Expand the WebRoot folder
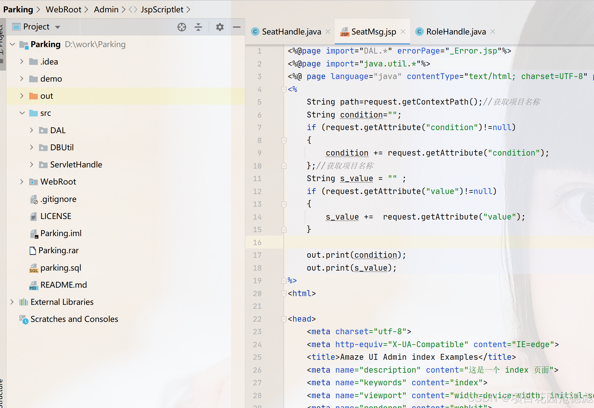 point(22,182)
